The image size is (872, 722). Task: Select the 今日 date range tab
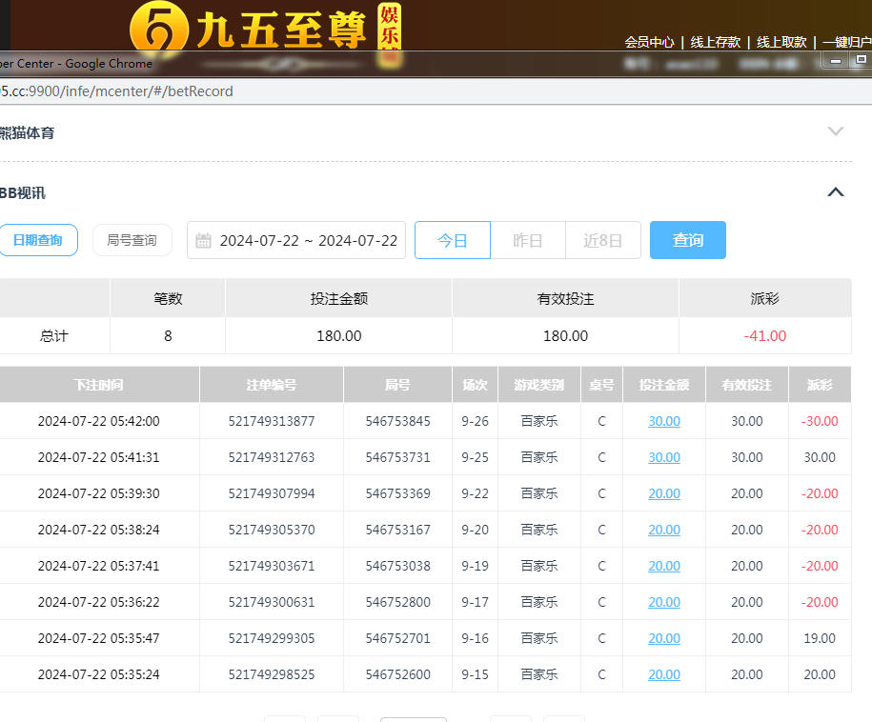click(x=453, y=240)
